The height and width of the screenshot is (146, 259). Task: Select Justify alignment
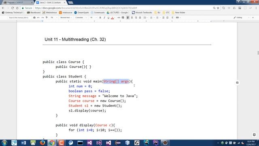click(140, 17)
